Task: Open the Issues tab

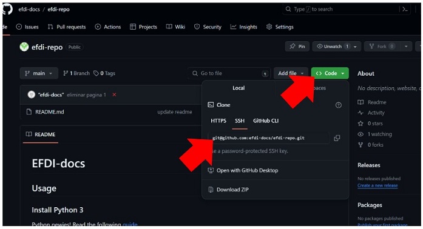Action: (x=27, y=27)
